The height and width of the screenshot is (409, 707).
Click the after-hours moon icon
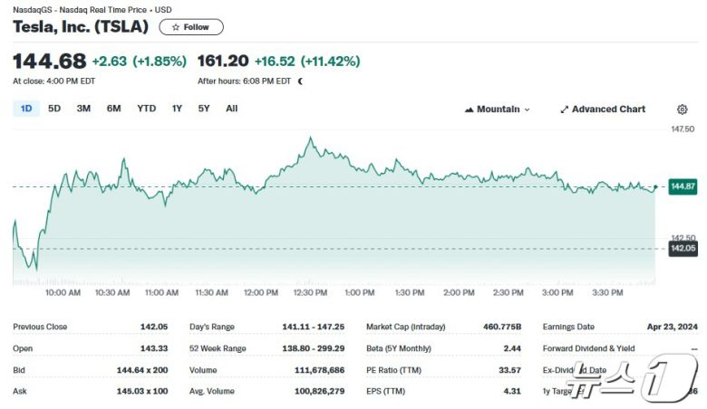click(x=301, y=81)
